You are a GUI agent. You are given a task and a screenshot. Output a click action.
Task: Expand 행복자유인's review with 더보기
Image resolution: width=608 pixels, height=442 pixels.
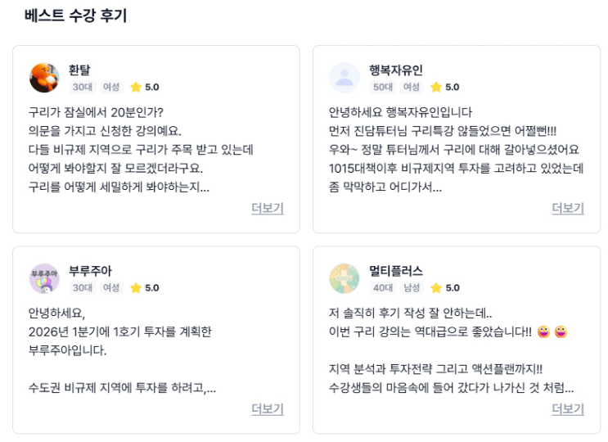(568, 208)
